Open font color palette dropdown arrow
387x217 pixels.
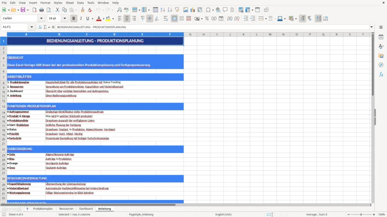coord(104,19)
